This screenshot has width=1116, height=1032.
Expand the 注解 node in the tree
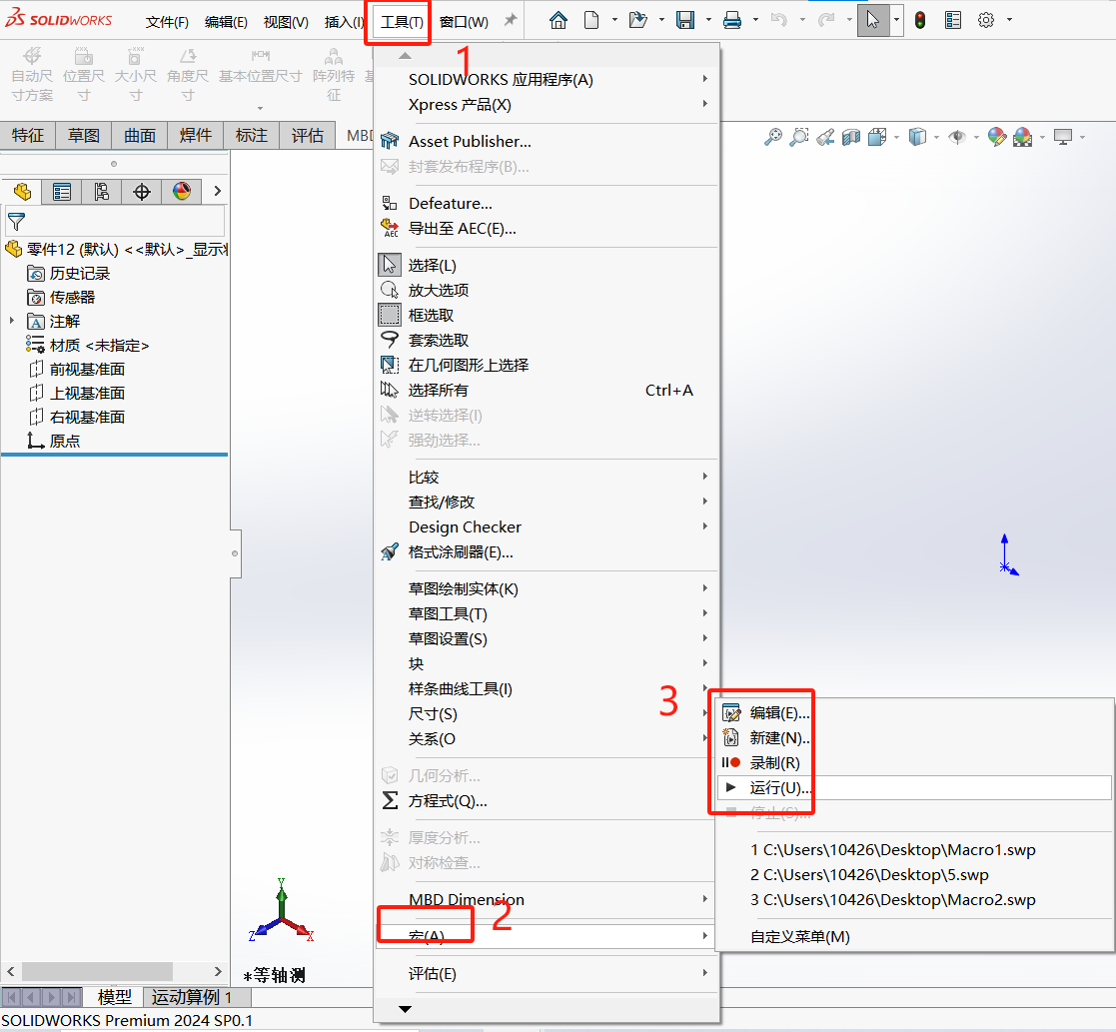pos(13,321)
